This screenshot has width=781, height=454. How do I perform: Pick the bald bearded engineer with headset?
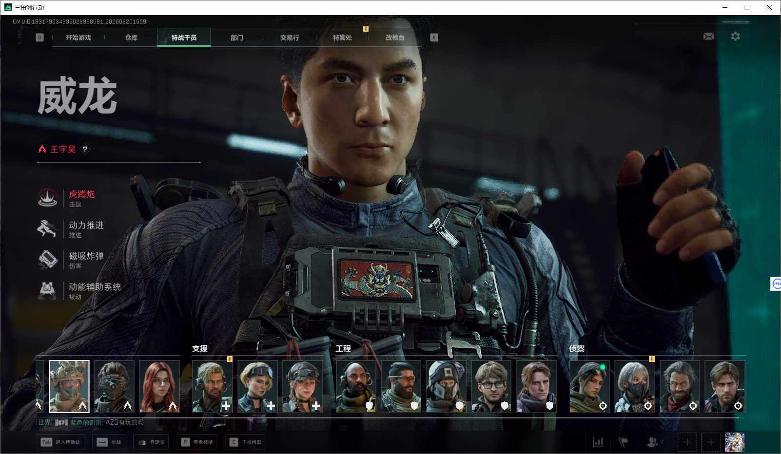[x=356, y=386]
